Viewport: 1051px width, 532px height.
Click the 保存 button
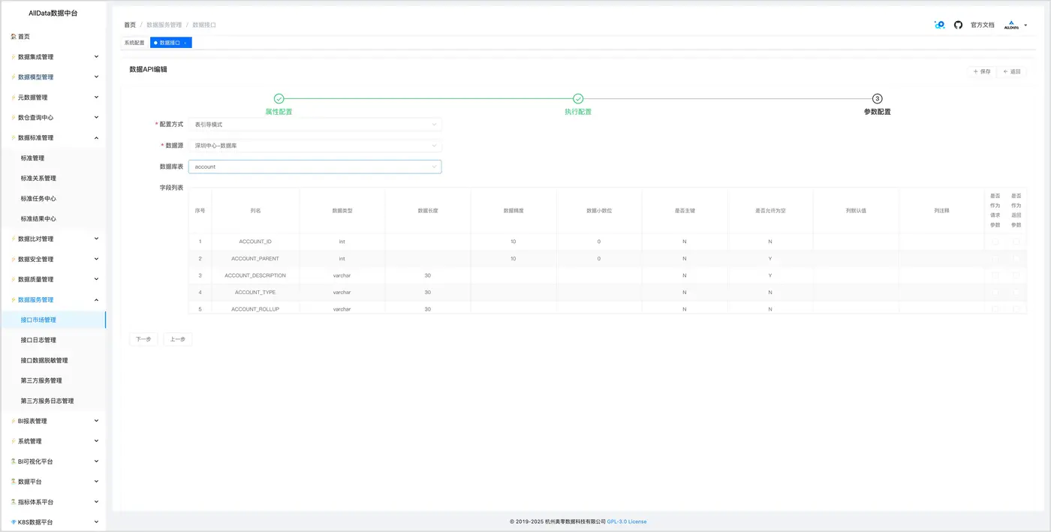coord(982,72)
